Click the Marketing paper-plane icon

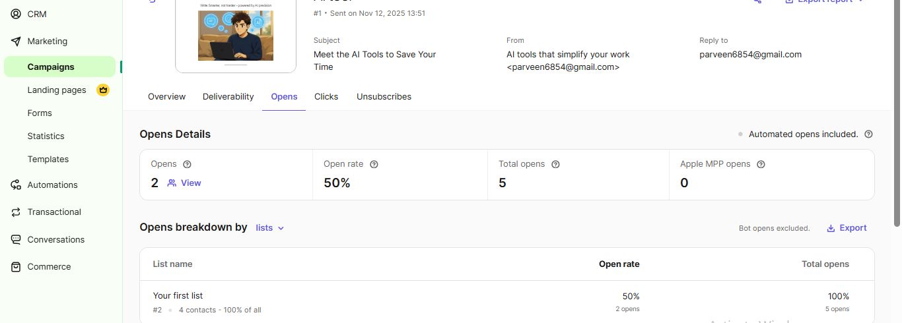tap(16, 41)
